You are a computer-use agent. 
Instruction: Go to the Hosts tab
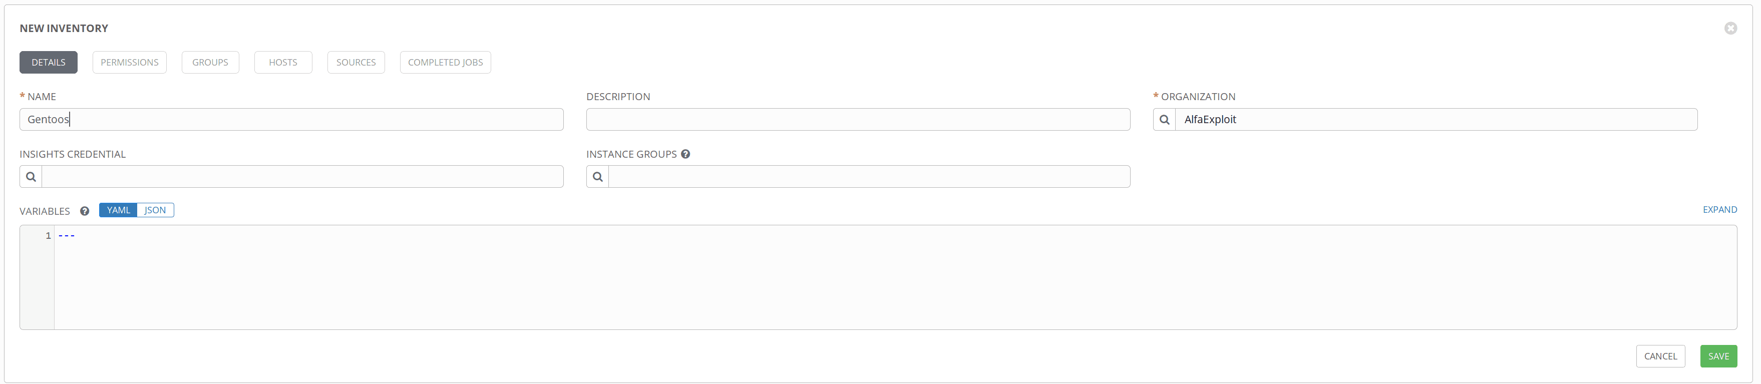(x=283, y=62)
